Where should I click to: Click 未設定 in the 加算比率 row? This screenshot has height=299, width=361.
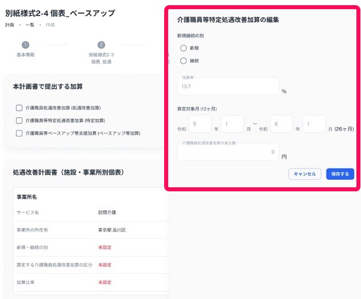pos(105,282)
